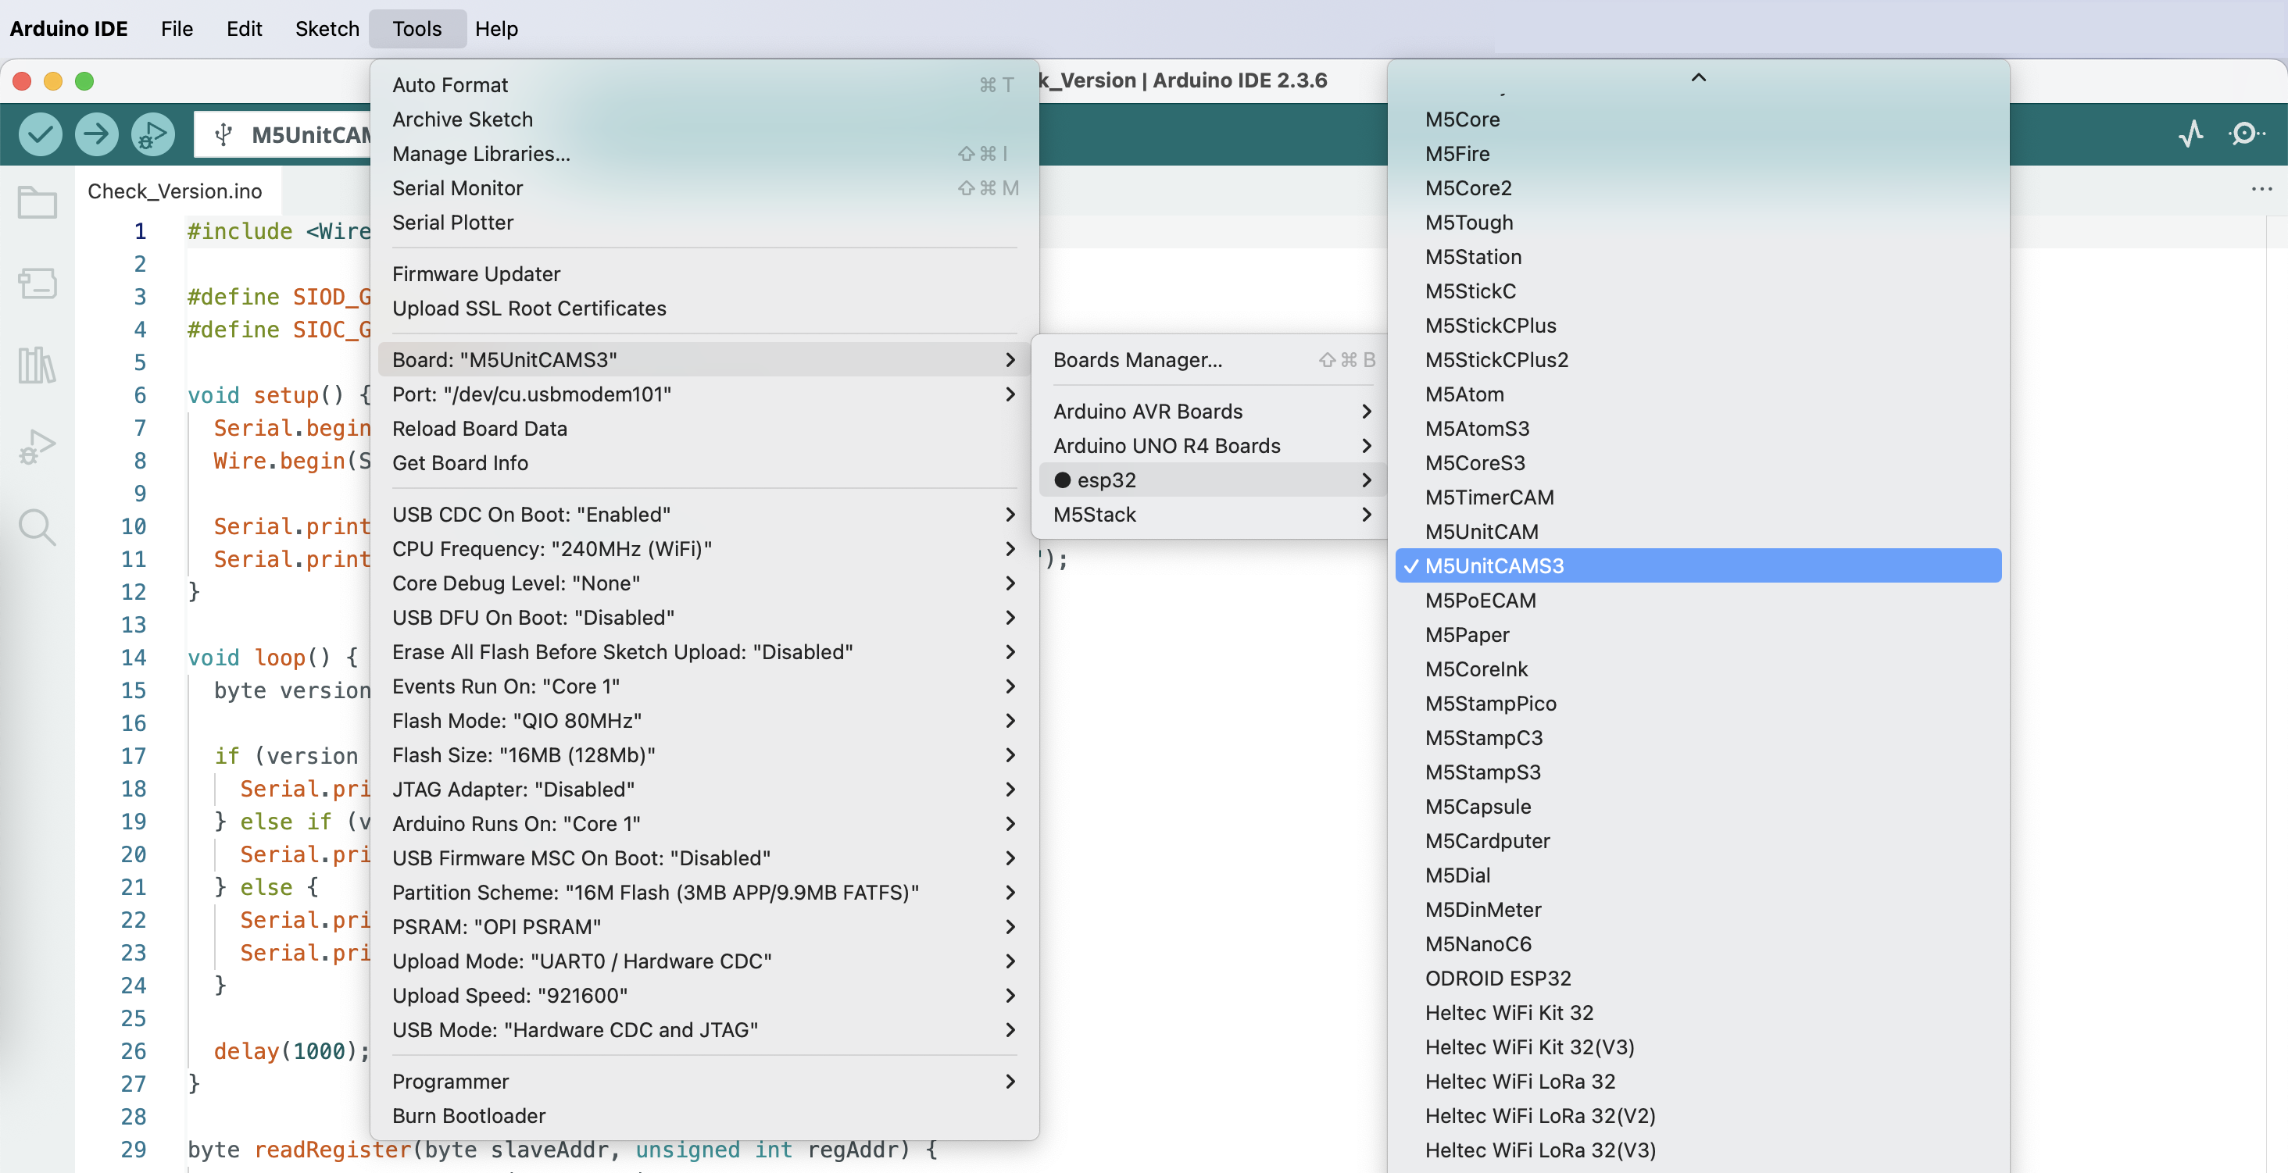Select M5Core2 board

(1698, 188)
